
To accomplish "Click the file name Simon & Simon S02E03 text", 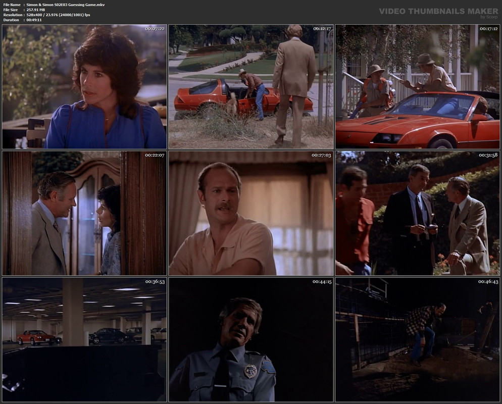I will (x=66, y=5).
